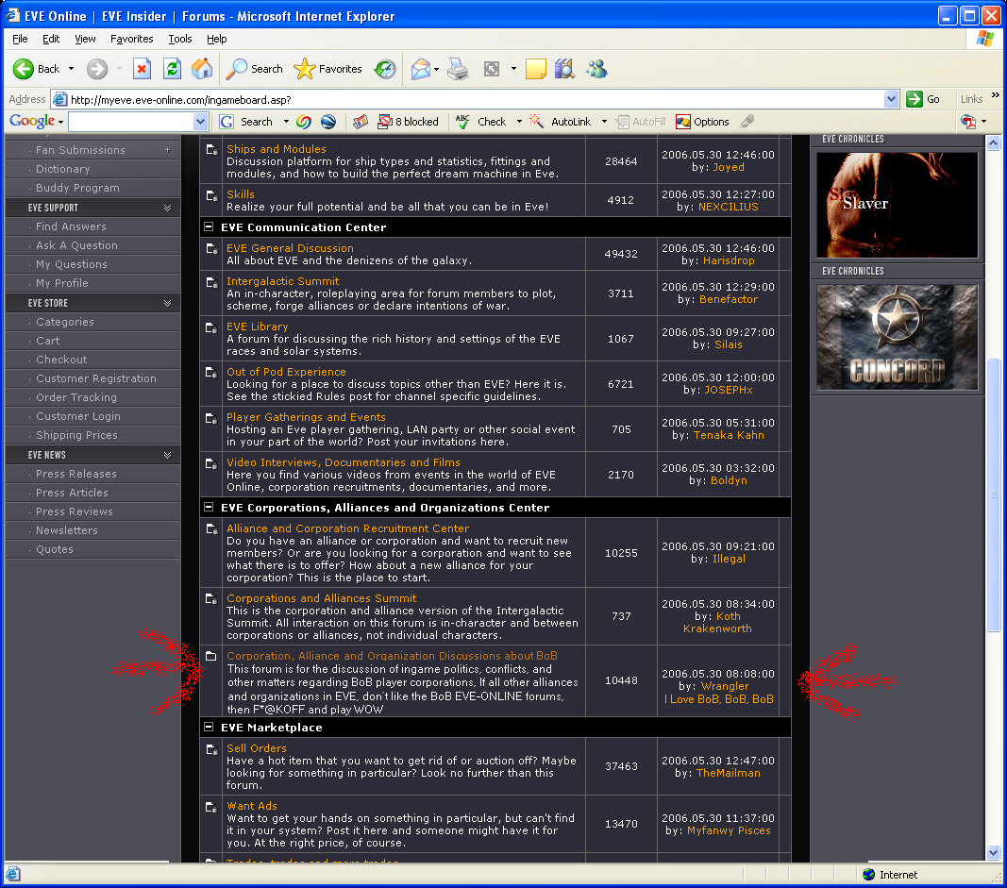This screenshot has width=1007, height=888.
Task: Open the Ships and Modules forum
Action: tap(277, 149)
